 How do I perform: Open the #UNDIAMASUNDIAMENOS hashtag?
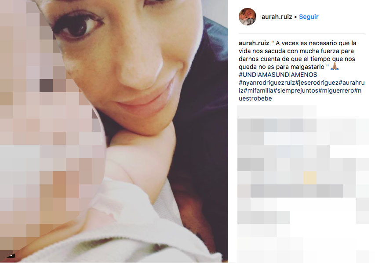[x=278, y=75]
